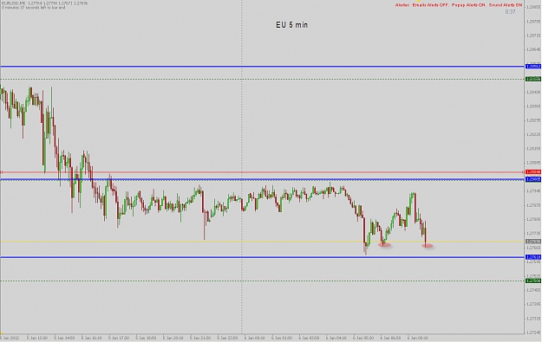The image size is (542, 342).
Task: Click the '6 Jan 08:00' time axis label
Action: click(418, 338)
